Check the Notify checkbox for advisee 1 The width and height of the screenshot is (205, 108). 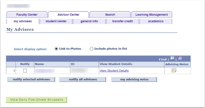[25, 70]
